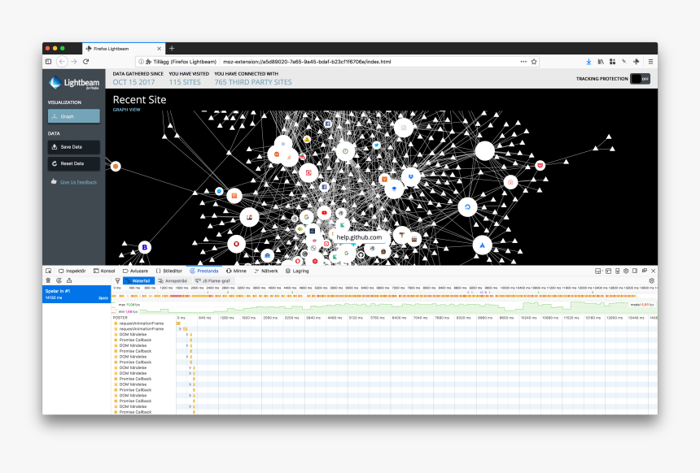Viewport: 700px width, 473px height.
Task: Open the Lagring storage tab
Action: tap(297, 271)
